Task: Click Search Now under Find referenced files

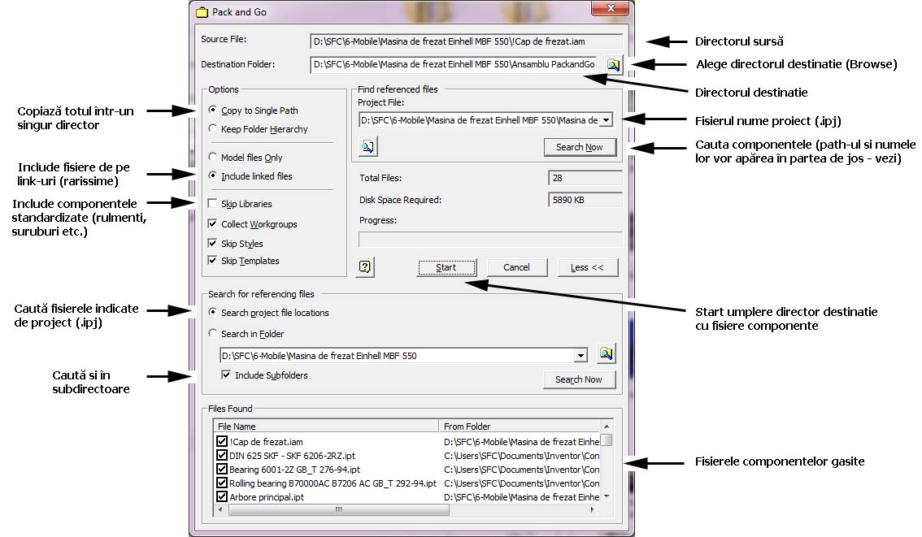Action: pyautogui.click(x=580, y=147)
